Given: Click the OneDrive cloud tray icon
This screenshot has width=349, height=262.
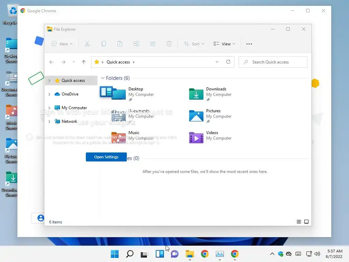Looking at the screenshot, I should 289,254.
